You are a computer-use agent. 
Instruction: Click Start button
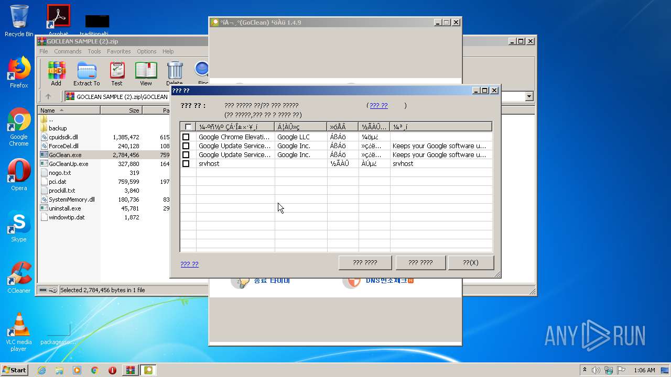(x=15, y=370)
